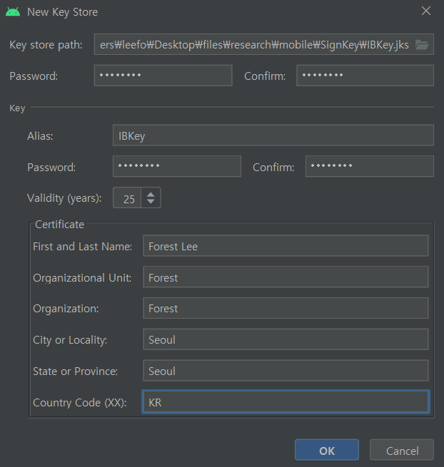Click the "Organization:" label
Screen dimensions: 444x467
[x=66, y=309]
